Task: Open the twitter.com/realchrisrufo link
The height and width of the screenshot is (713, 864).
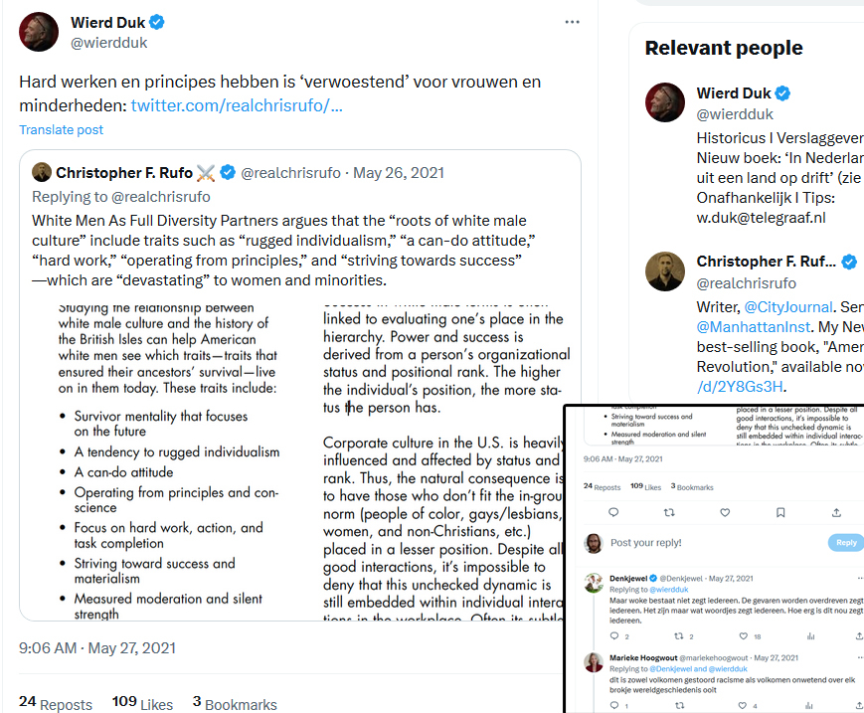Action: pyautogui.click(x=237, y=105)
